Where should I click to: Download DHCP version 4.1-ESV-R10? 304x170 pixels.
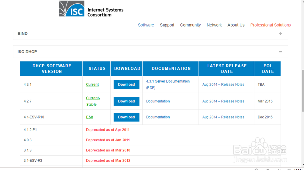click(x=126, y=117)
